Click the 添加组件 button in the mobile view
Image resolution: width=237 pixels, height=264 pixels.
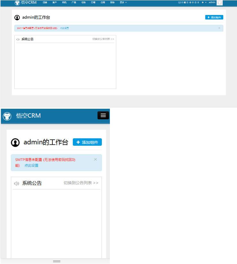tap(87, 142)
